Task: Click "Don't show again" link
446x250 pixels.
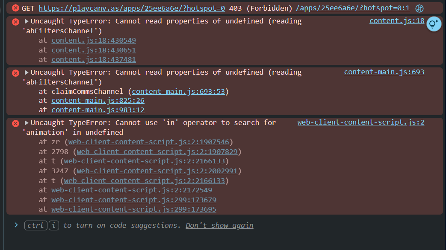Action: tap(219, 225)
